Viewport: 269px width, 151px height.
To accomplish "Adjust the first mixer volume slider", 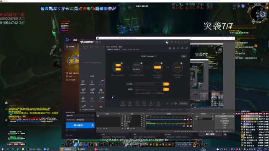I will [x=166, y=120].
